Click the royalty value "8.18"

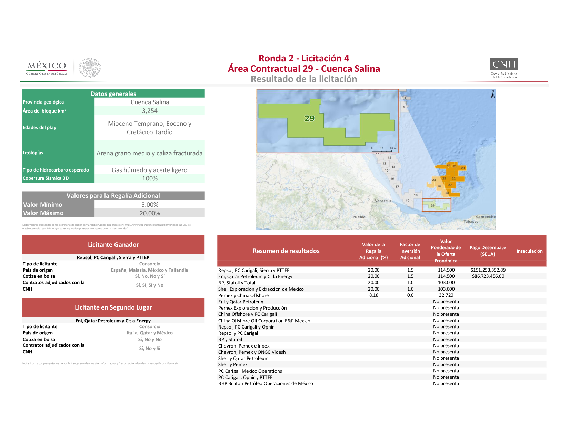coord(374,295)
